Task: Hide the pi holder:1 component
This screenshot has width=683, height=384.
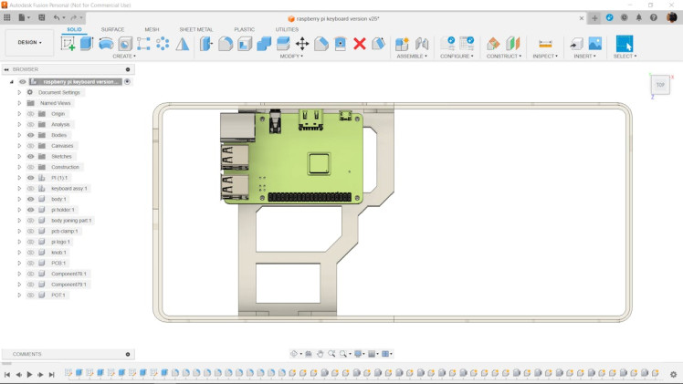Action: click(x=30, y=210)
